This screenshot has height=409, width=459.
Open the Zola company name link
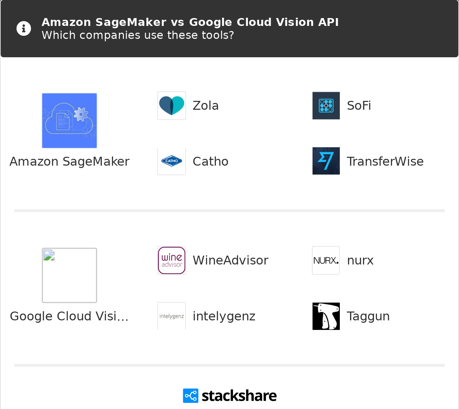[206, 106]
